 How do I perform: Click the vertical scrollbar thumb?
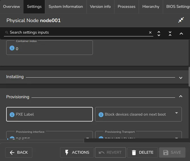(189, 77)
